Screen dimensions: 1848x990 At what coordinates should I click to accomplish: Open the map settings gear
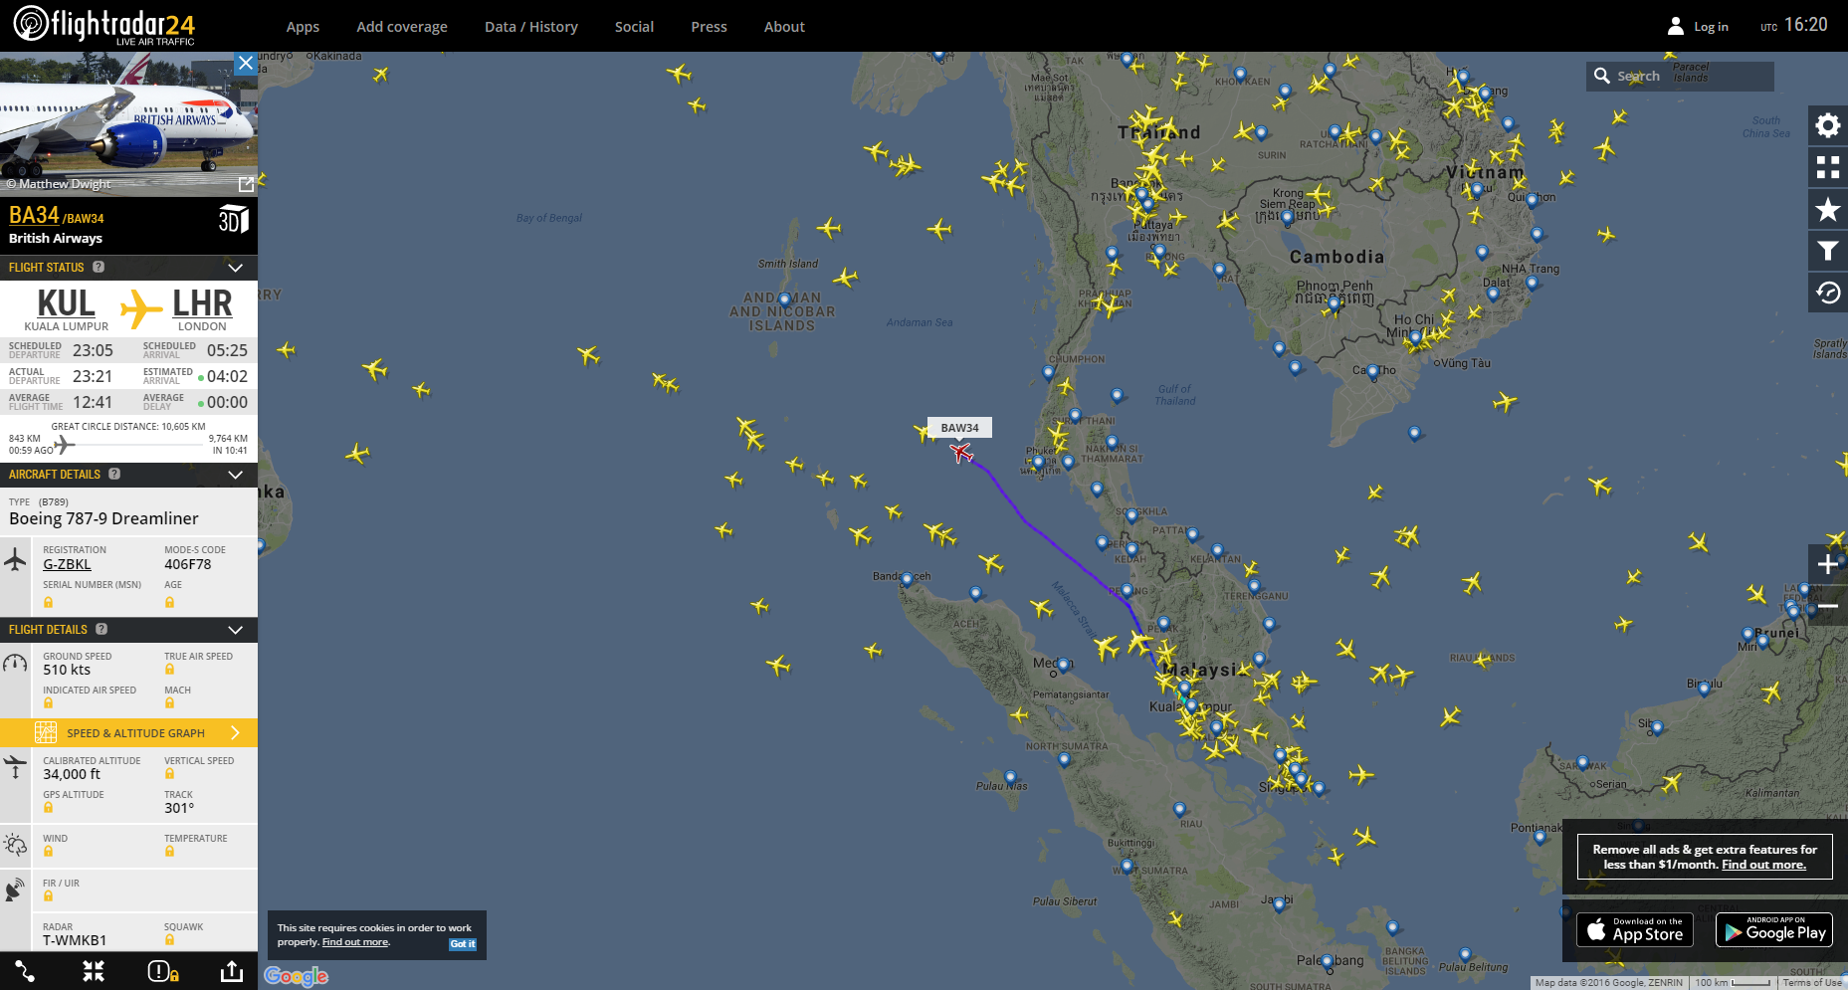[1827, 125]
